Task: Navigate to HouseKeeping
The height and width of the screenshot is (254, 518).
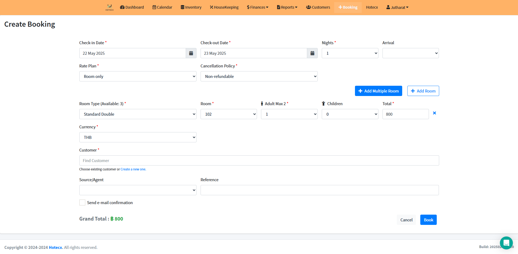Action: point(224,7)
